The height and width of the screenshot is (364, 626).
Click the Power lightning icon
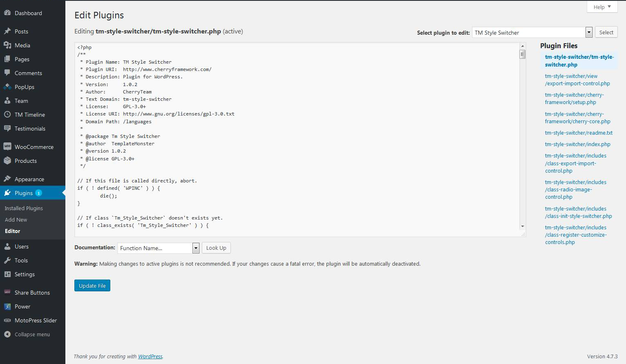coord(7,306)
